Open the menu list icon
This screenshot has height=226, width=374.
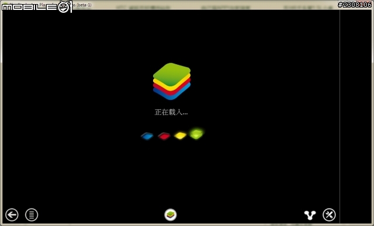(32, 215)
